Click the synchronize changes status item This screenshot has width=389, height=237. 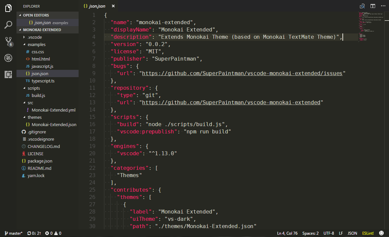pyautogui.click(x=34, y=233)
